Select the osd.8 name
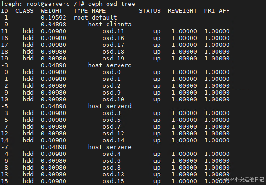266x185 pixels. pyautogui.click(x=112, y=168)
